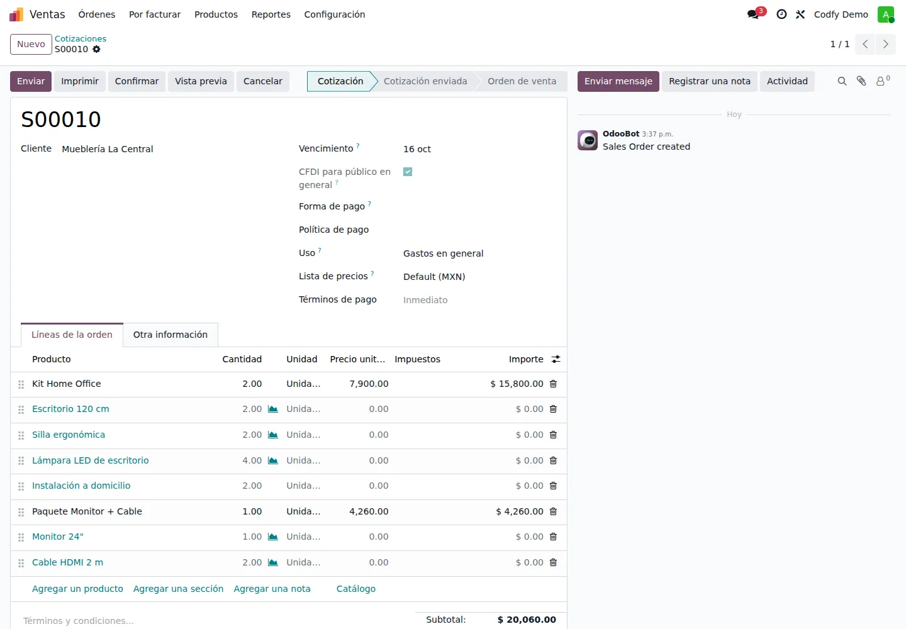The image size is (906, 629).
Task: Open the S00010 gear actions menu
Action: [96, 49]
